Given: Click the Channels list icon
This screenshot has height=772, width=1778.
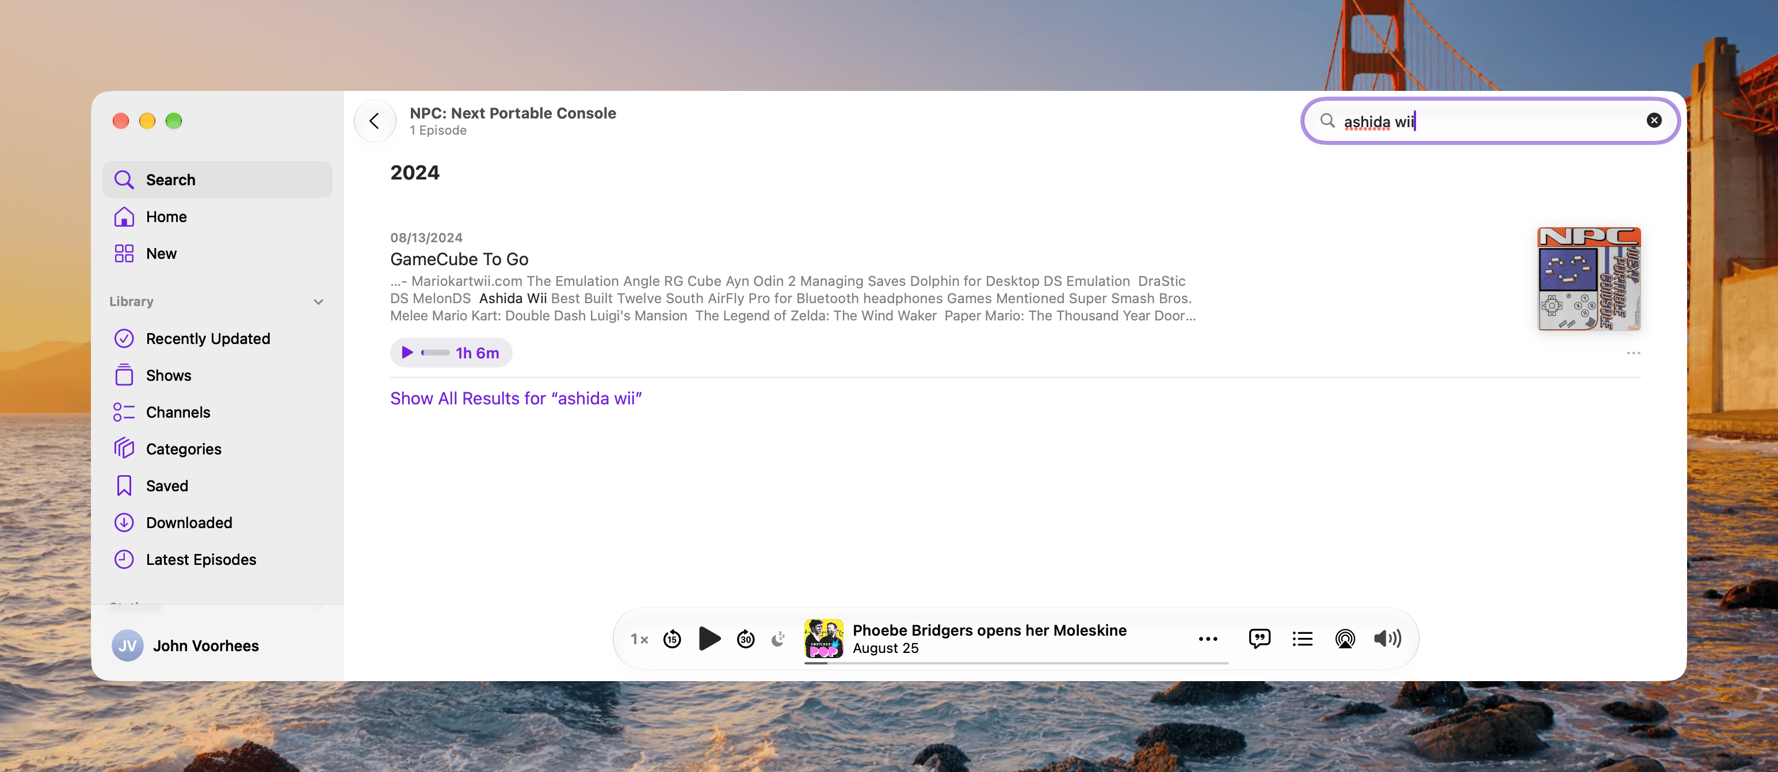Looking at the screenshot, I should click(x=124, y=412).
